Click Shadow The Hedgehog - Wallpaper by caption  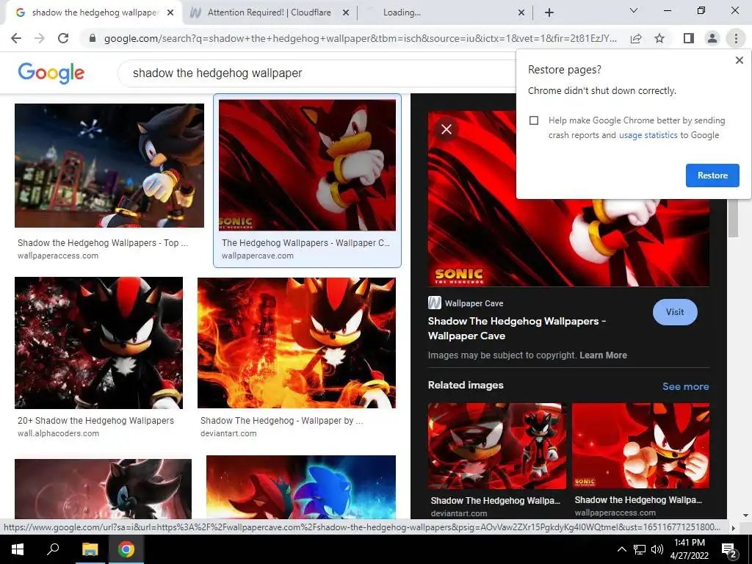(281, 421)
